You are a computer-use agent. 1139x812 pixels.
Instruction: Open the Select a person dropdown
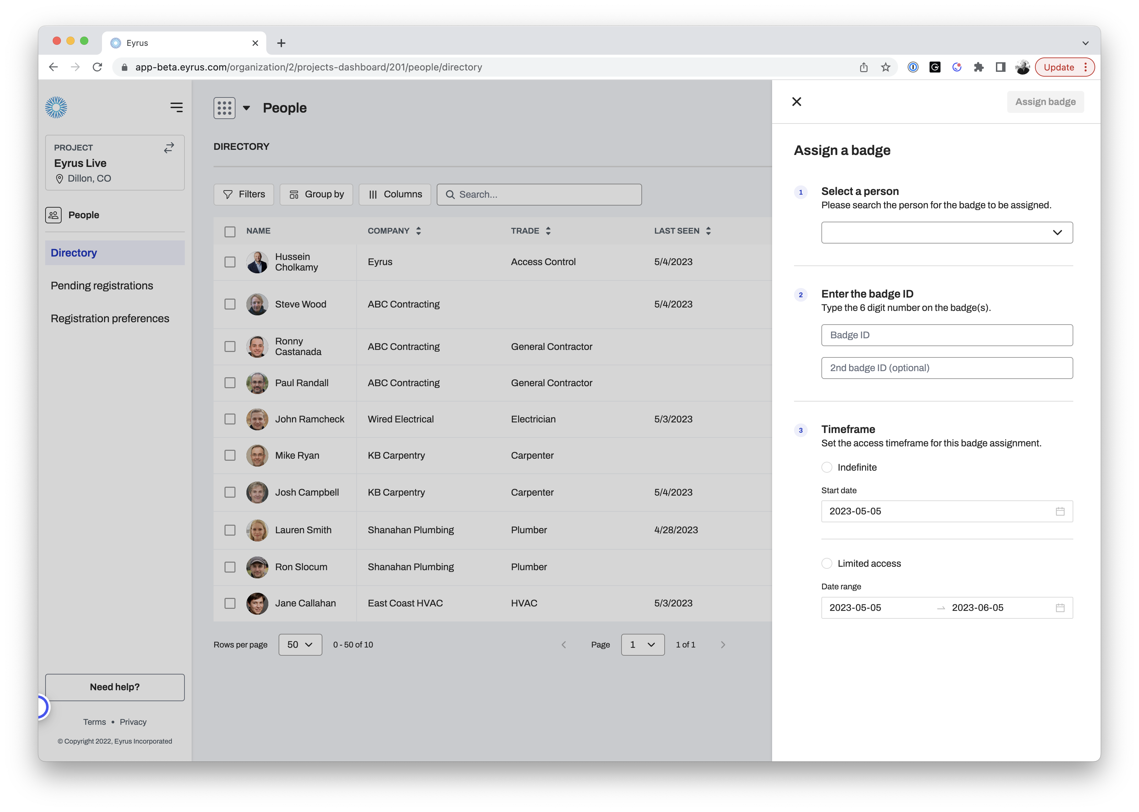tap(947, 233)
